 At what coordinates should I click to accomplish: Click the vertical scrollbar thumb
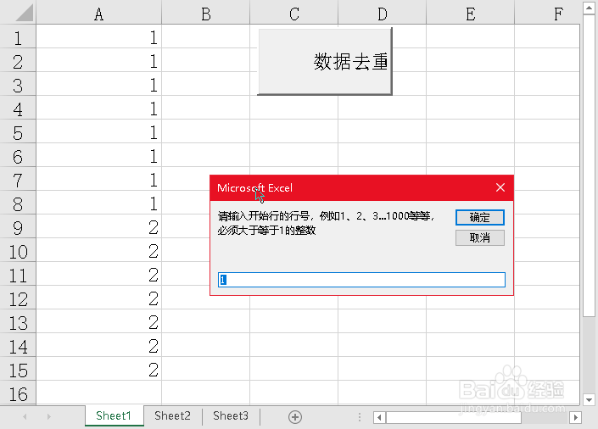[589, 165]
